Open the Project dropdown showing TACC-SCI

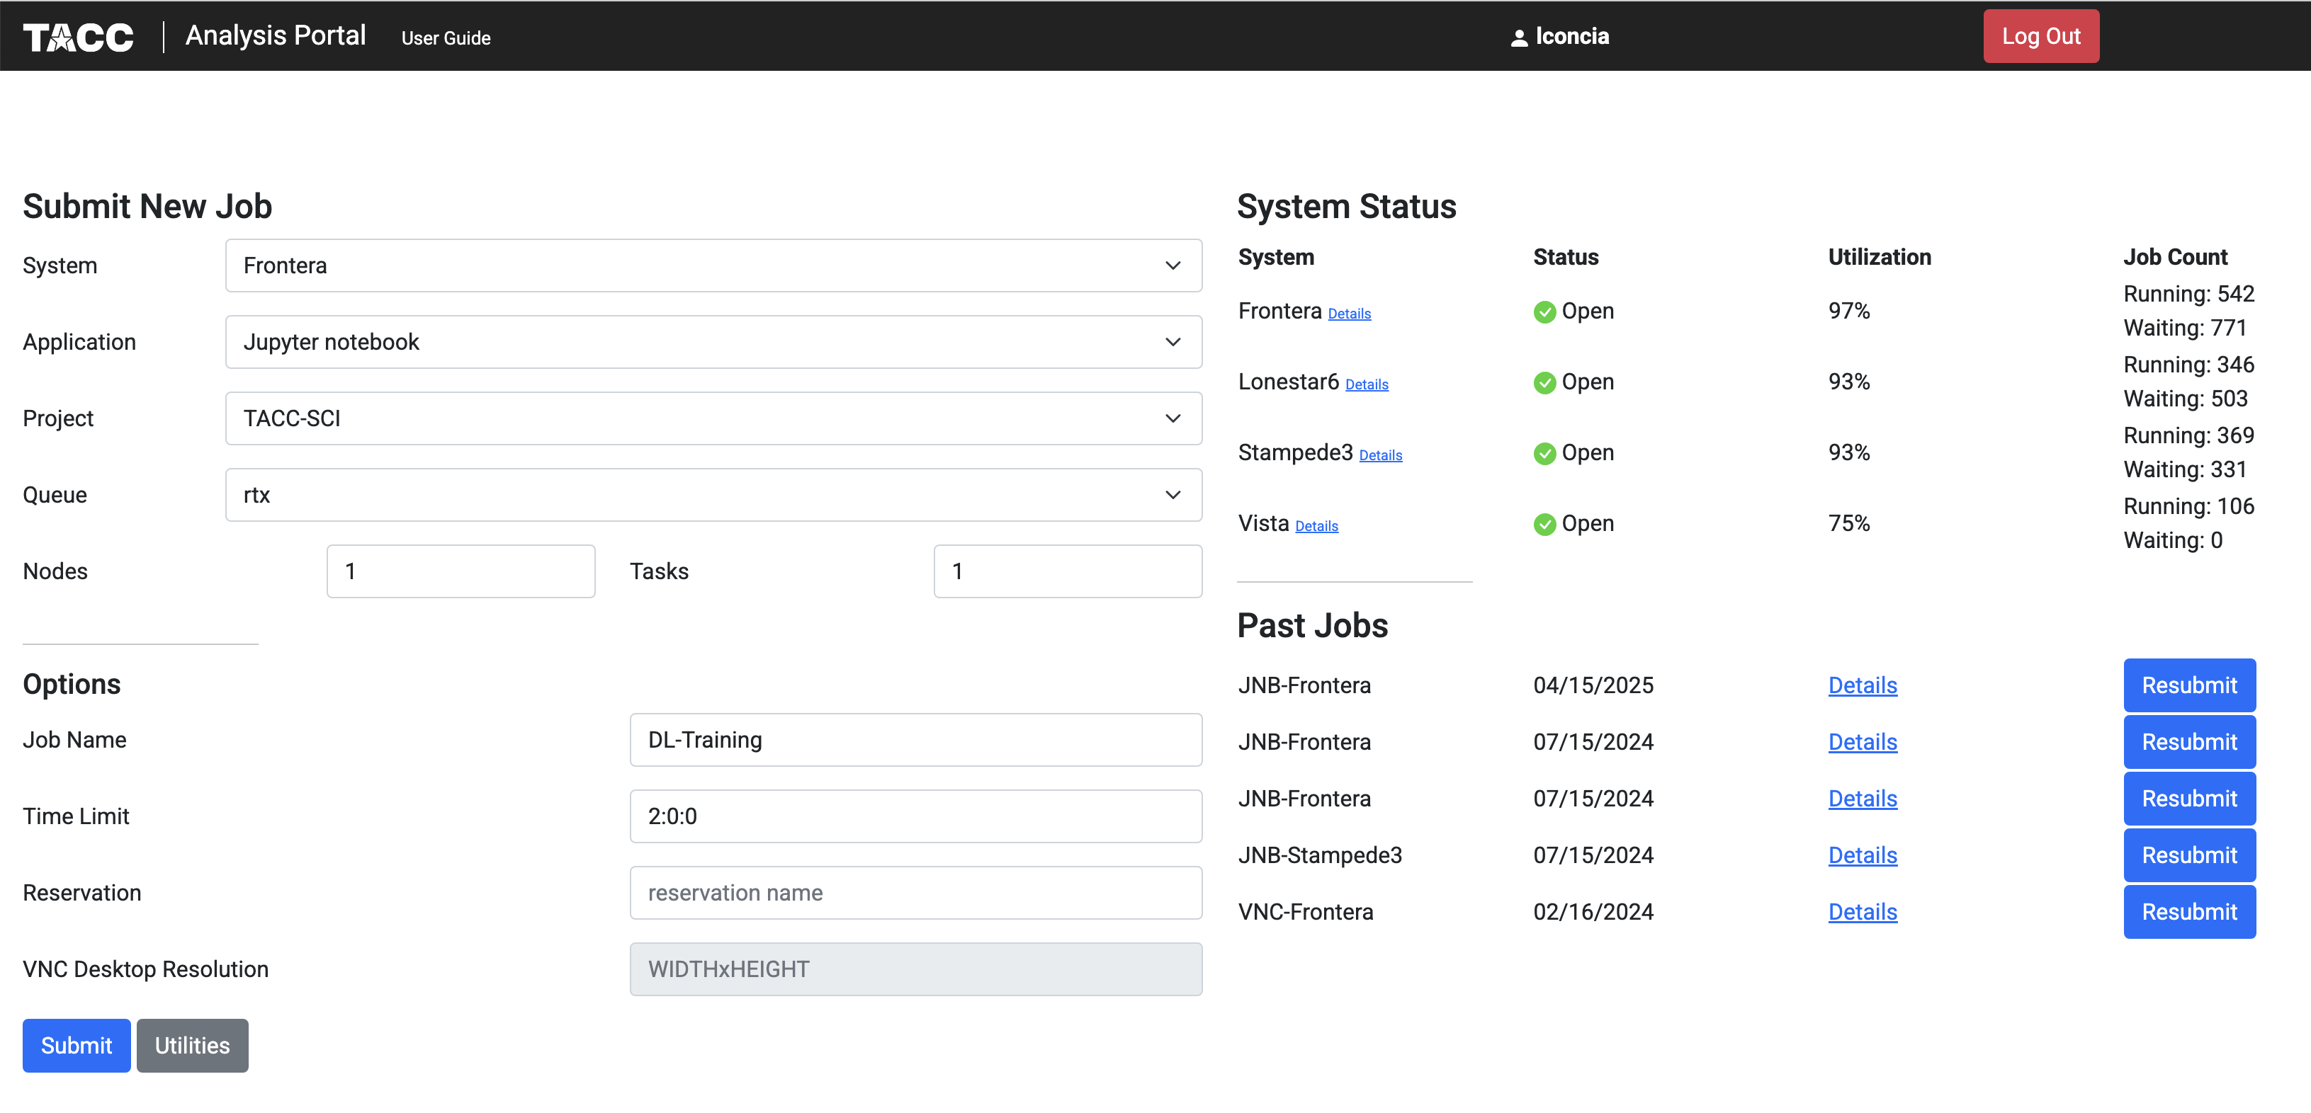713,418
